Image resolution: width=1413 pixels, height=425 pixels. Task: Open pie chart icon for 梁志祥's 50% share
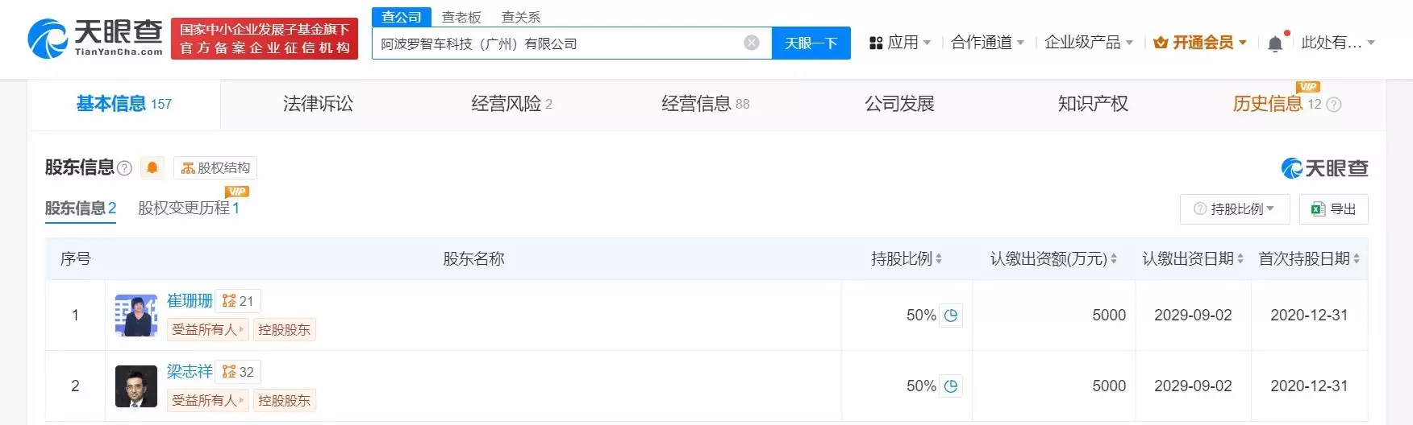pos(951,386)
